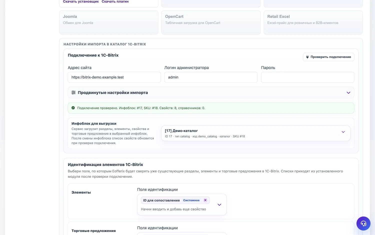Focus the Адрес сайта input field
375x235 pixels.
coord(114,77)
